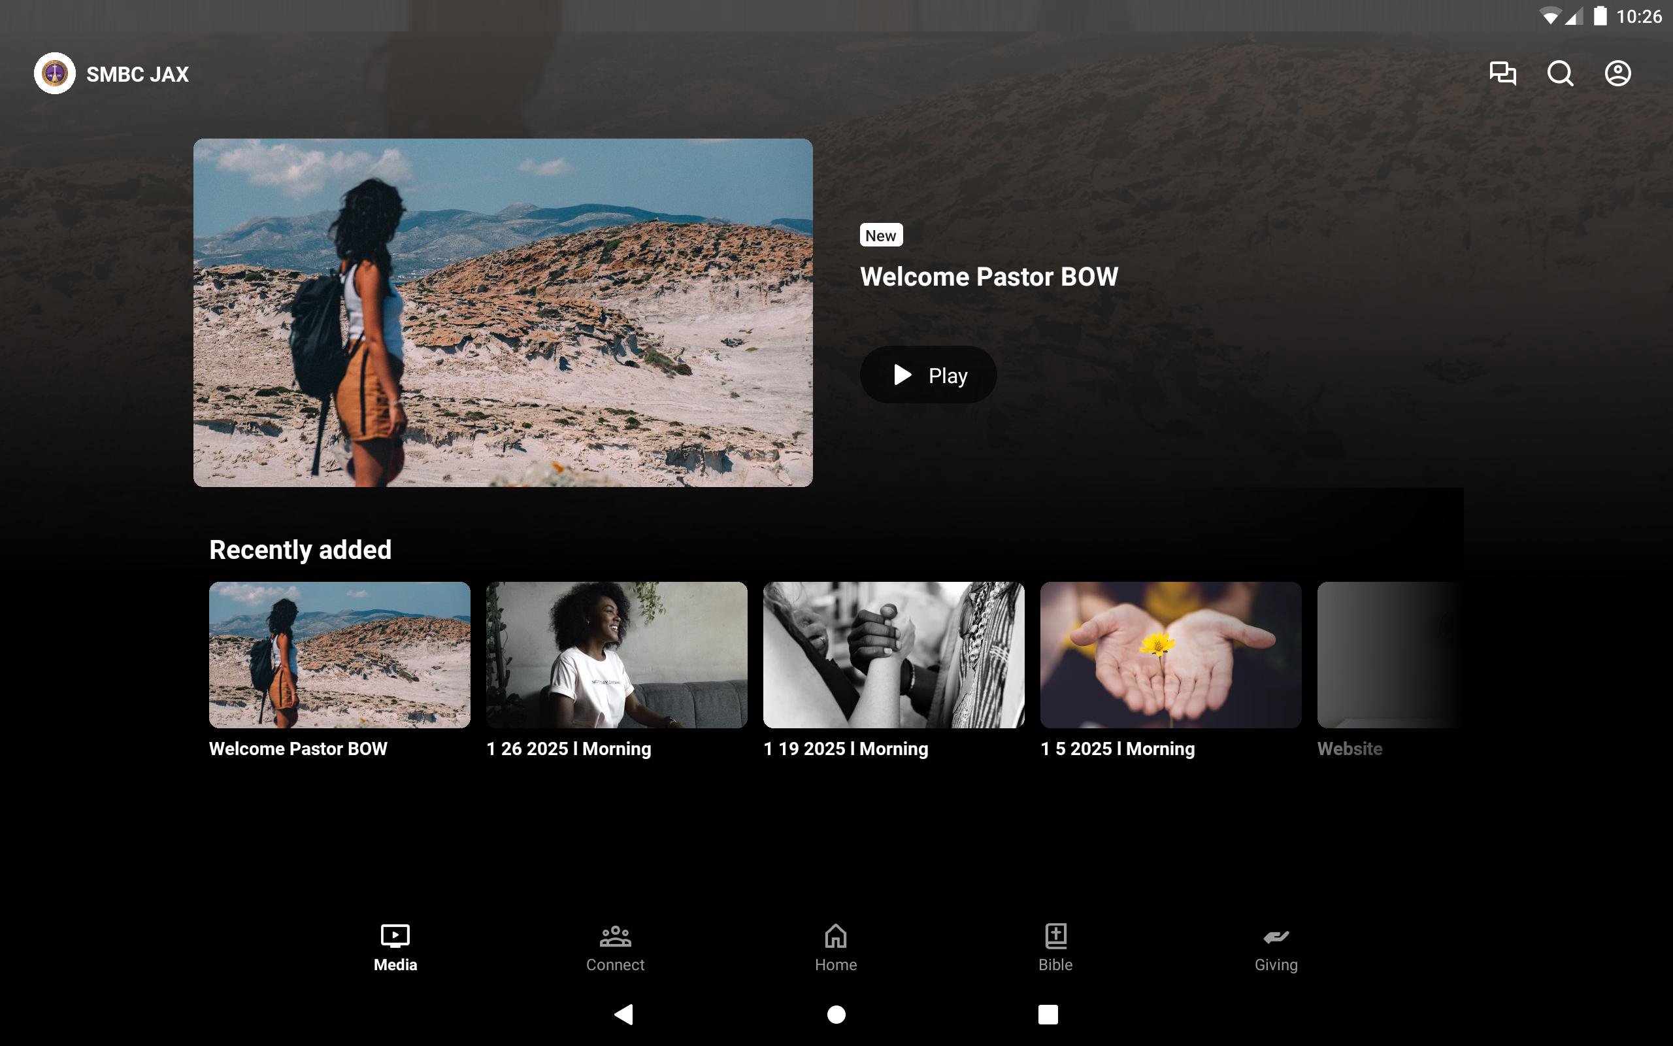Play the Welcome Pastor BOW video

point(928,375)
